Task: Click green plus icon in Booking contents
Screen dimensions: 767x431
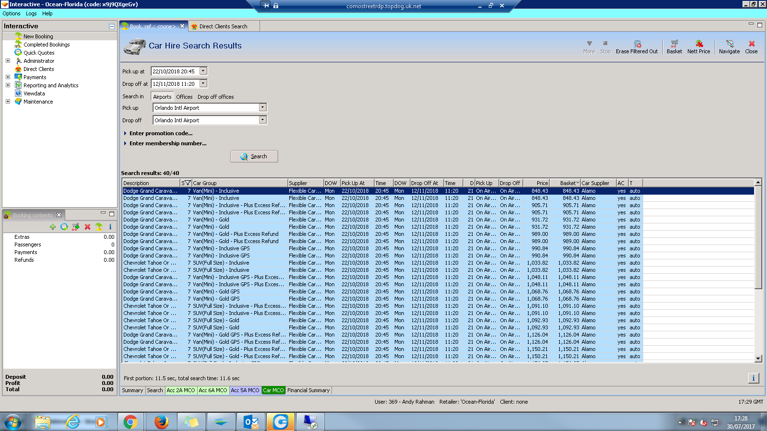Action: [x=53, y=227]
